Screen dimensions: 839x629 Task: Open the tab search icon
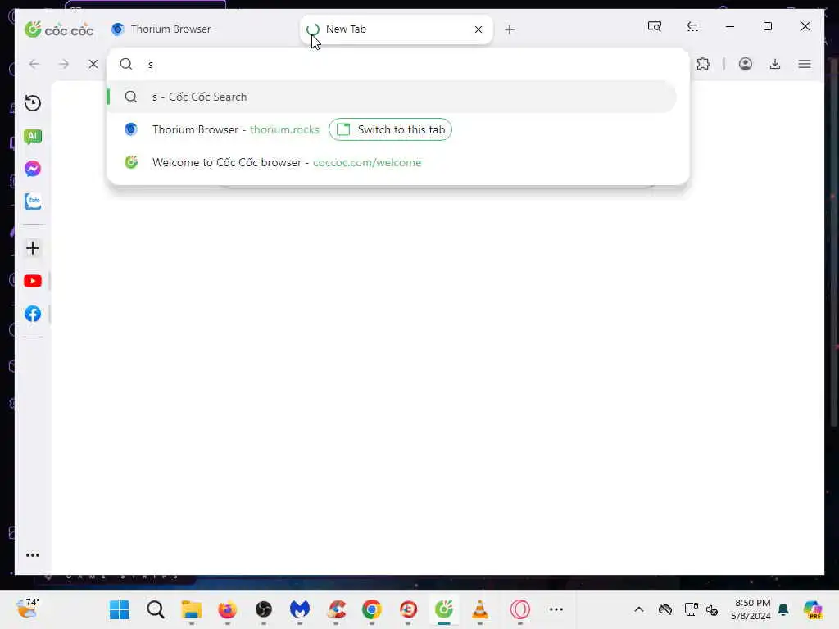pyautogui.click(x=655, y=26)
